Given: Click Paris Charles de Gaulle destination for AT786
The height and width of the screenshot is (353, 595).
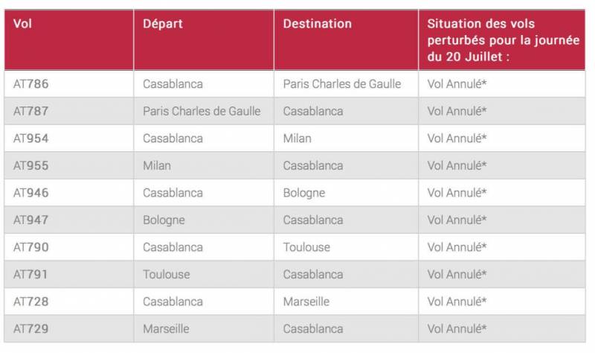Looking at the screenshot, I should [x=342, y=83].
